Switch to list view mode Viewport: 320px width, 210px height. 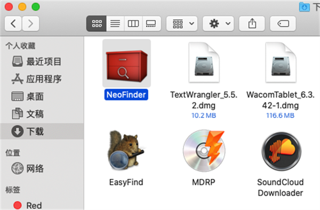pyautogui.click(x=115, y=23)
